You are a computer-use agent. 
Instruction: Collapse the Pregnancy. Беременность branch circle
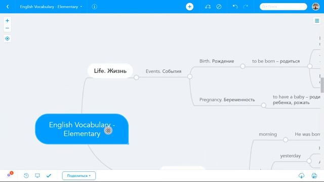pyautogui.click(x=263, y=106)
